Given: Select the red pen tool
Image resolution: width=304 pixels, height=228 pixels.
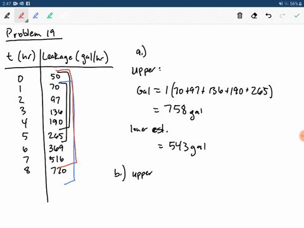Looking at the screenshot, I should click(x=22, y=16).
